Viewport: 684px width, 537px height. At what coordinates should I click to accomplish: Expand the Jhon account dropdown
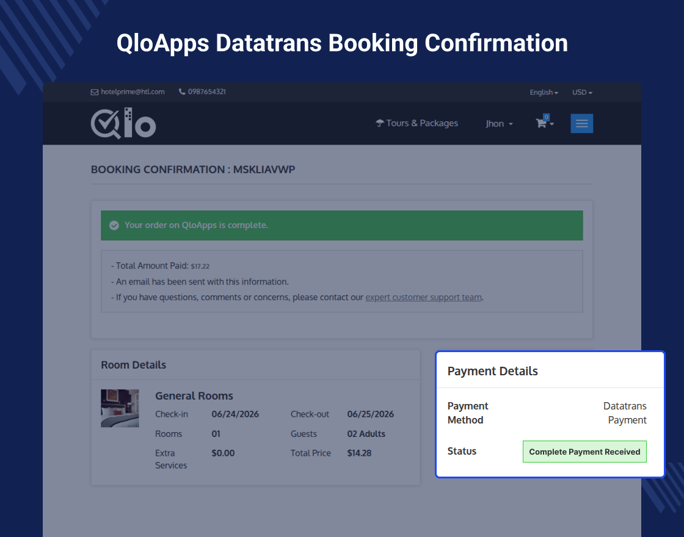click(499, 124)
